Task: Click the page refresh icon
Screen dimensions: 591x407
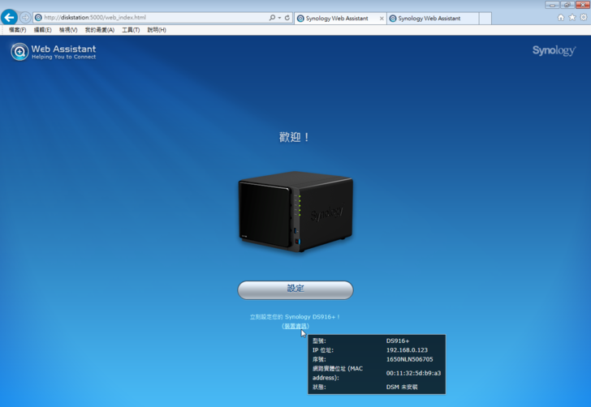Action: (x=287, y=18)
